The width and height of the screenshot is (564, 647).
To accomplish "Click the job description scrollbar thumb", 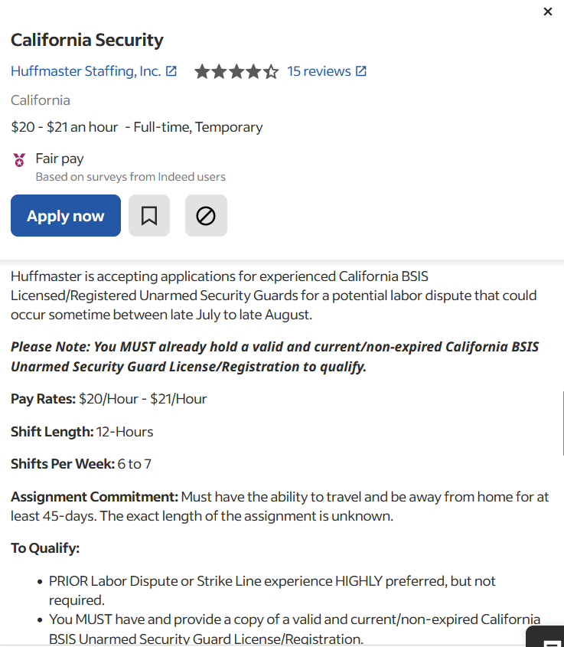I will pos(562,423).
